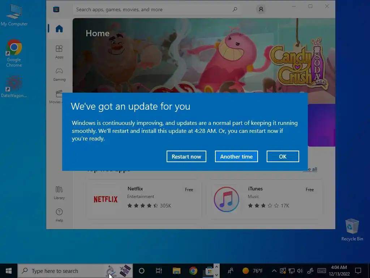Open Chrome from the taskbar
This screenshot has width=370, height=278.
[193, 271]
